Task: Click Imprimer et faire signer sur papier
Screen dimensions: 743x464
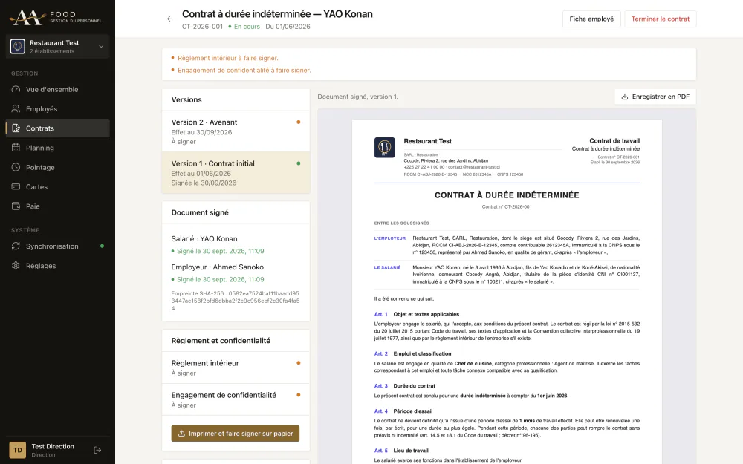Action: click(236, 434)
